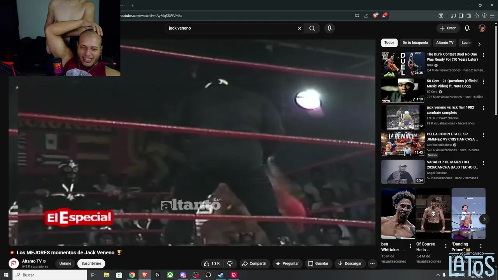Open the 50 Cent 21 Questions thumbnail

point(403,91)
